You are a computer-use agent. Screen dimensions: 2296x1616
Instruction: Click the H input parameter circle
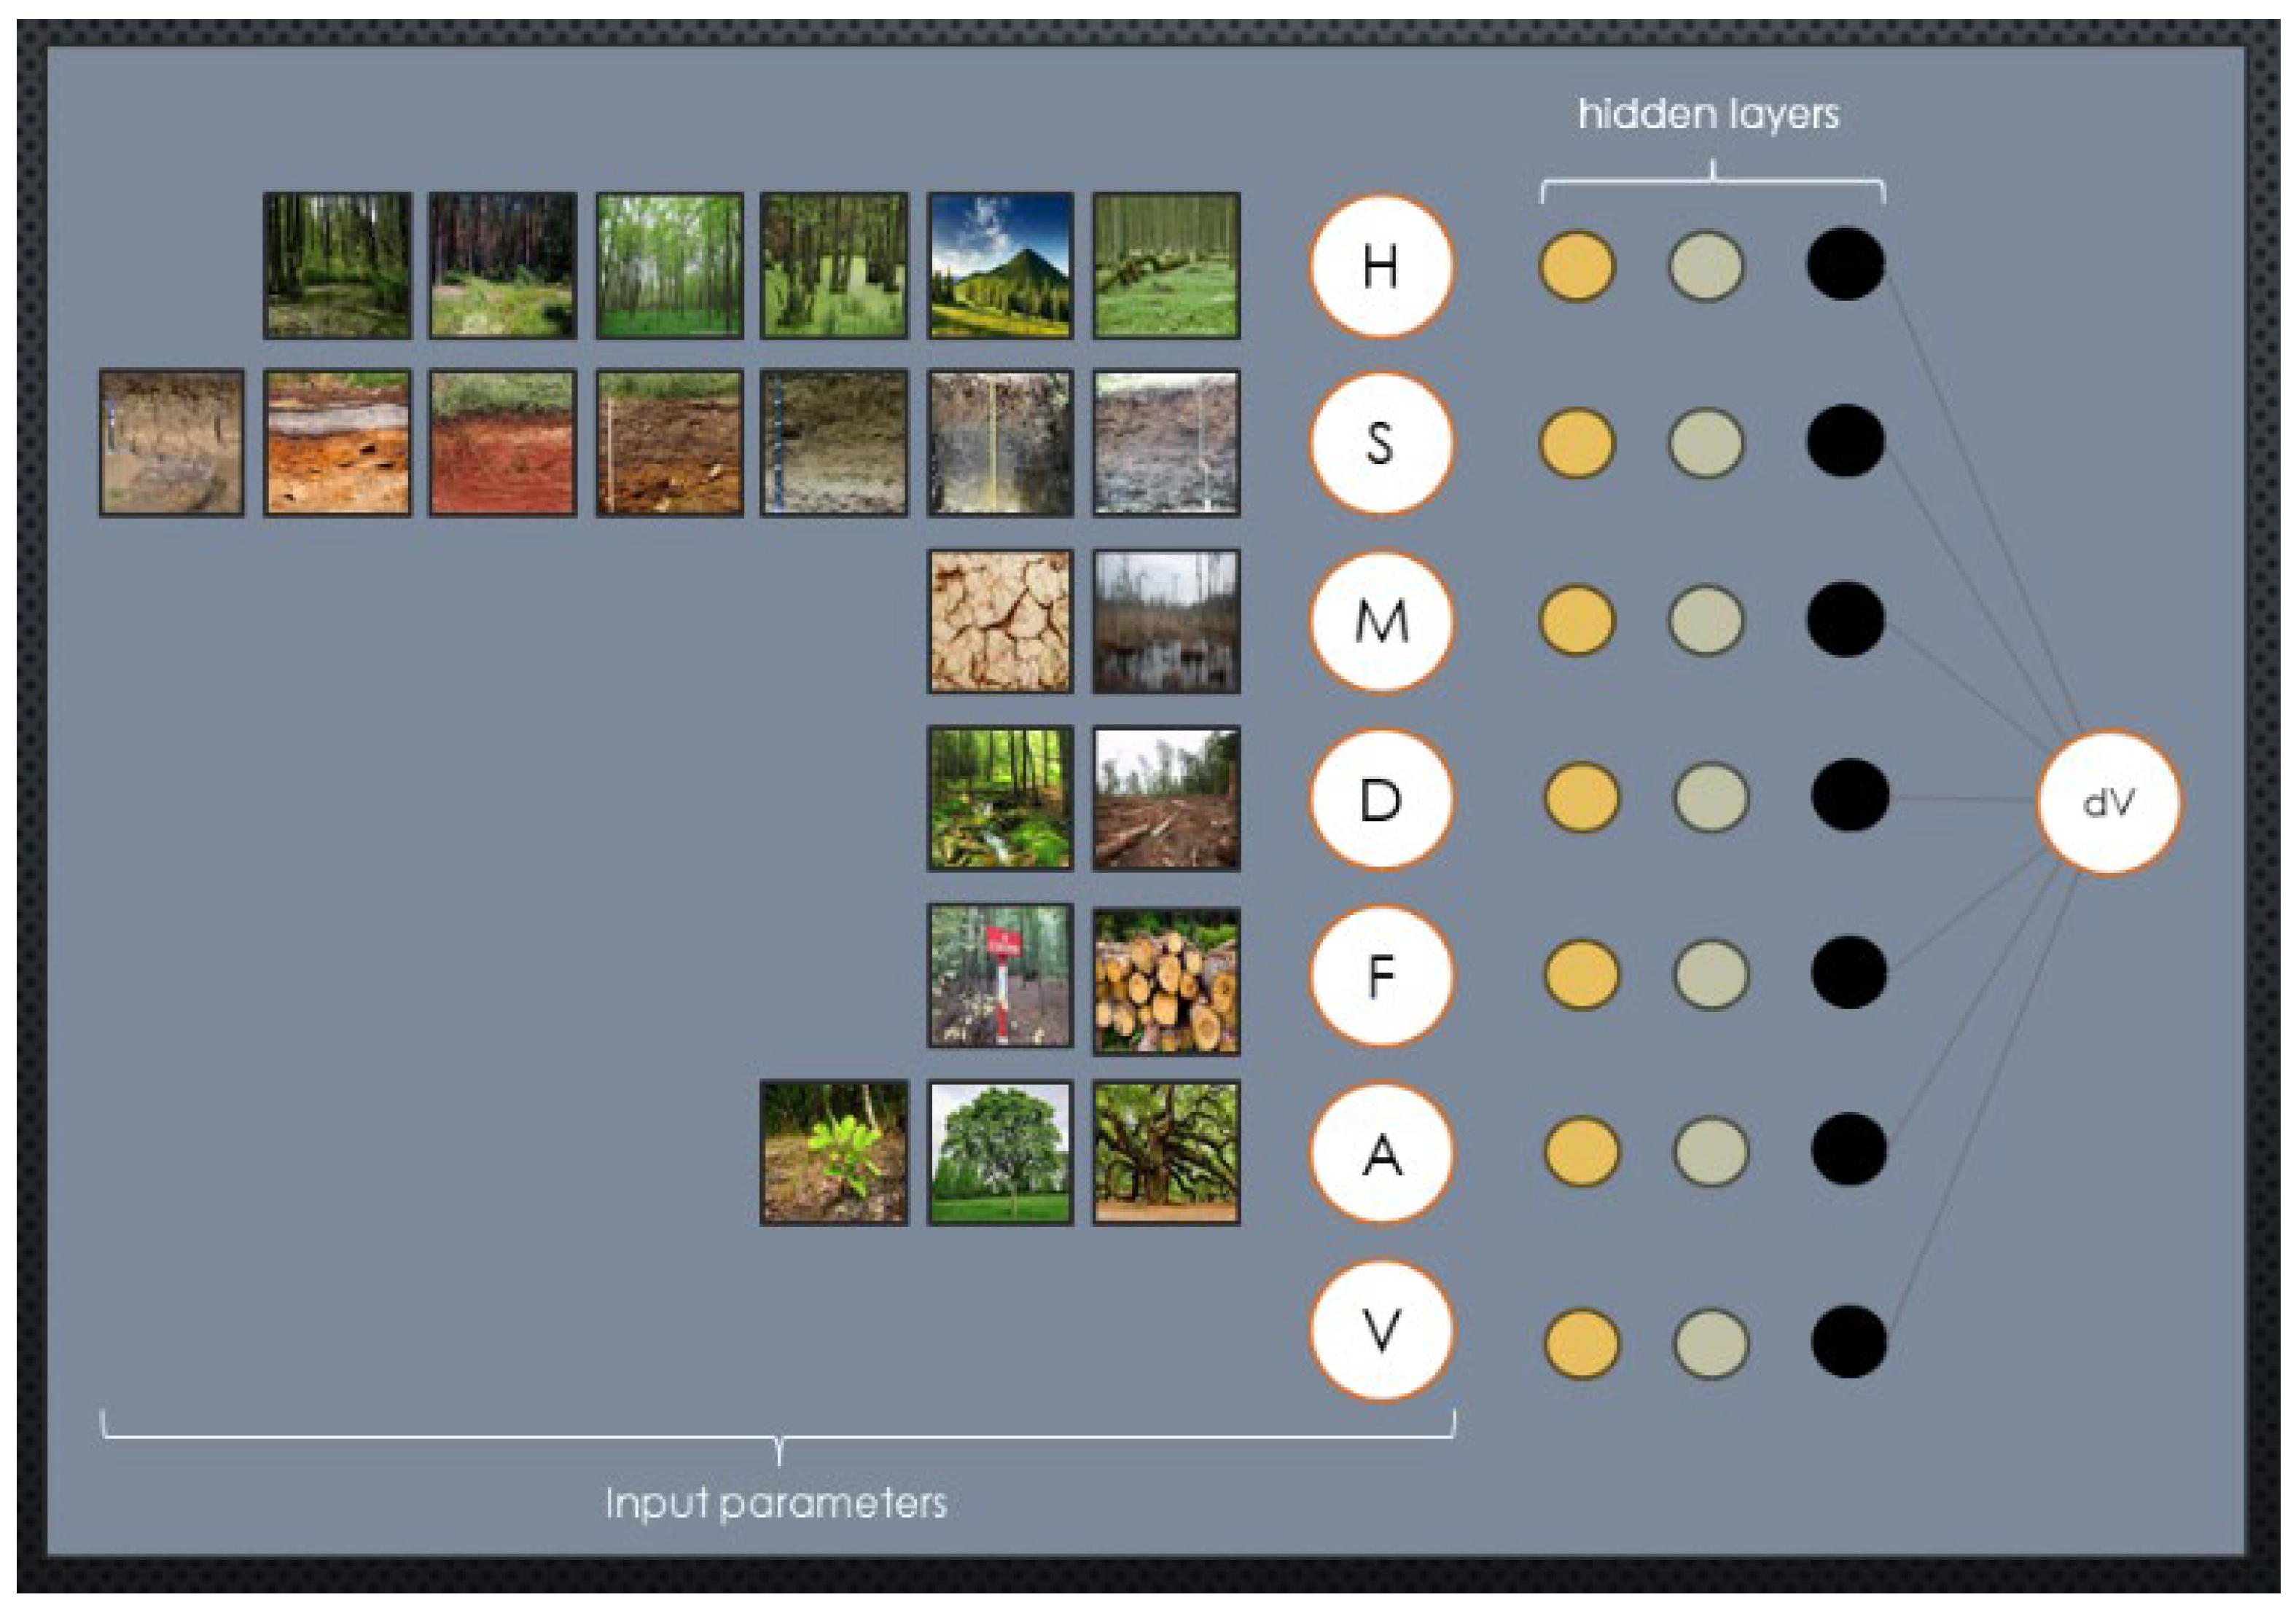[x=1380, y=267]
